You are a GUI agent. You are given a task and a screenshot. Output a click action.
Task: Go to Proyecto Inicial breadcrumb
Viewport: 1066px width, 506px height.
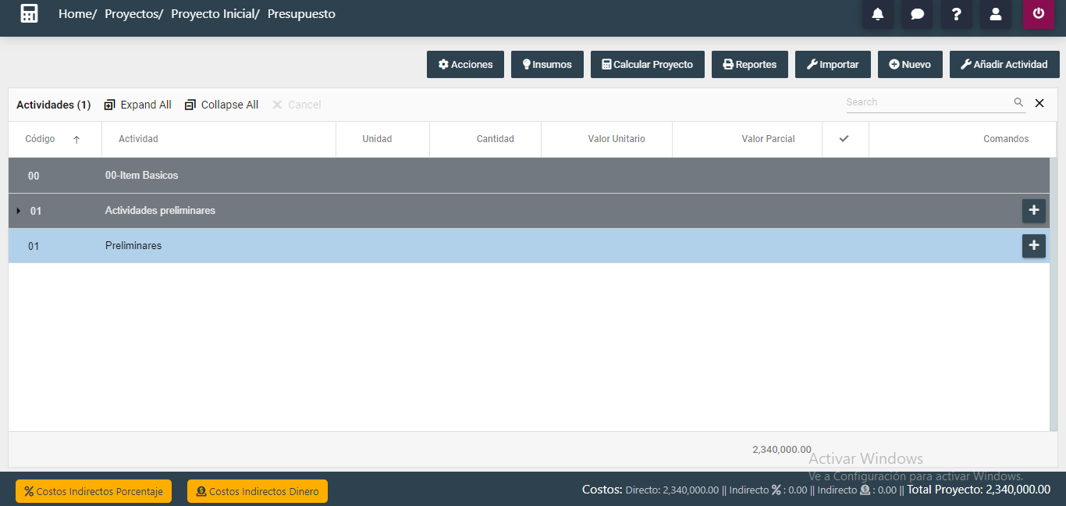[x=213, y=14]
